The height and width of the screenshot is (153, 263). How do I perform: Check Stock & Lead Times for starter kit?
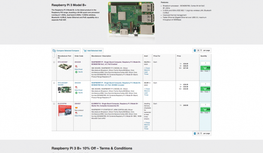(147, 126)
